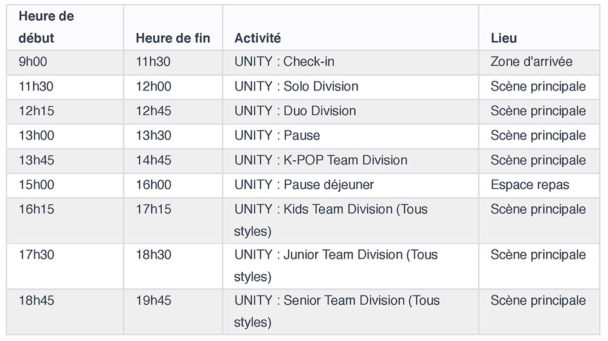The image size is (608, 341).
Task: Click the "Heure de fin" column header
Action: click(173, 38)
